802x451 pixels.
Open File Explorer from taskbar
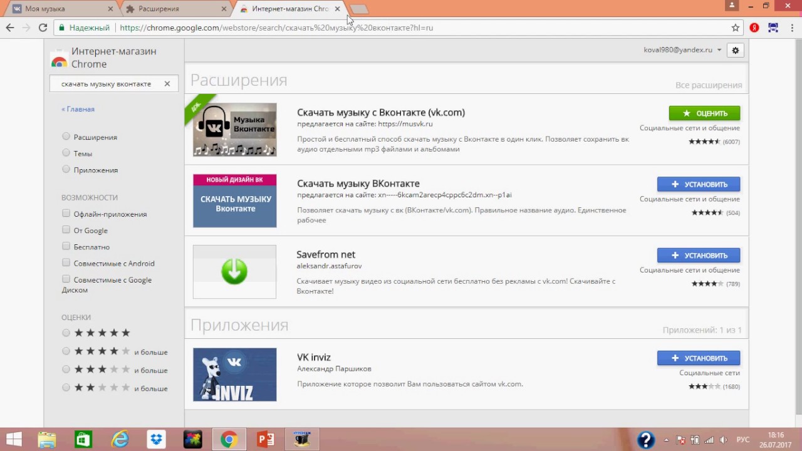(46, 439)
